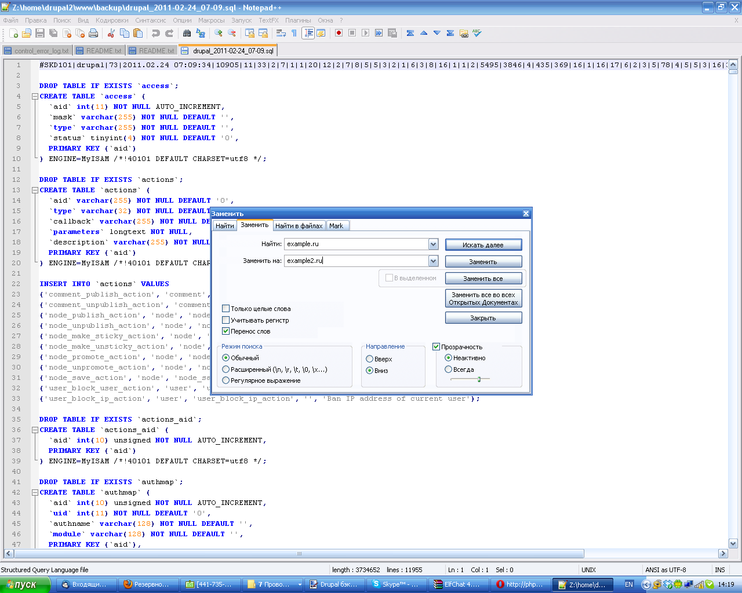The height and width of the screenshot is (593, 742).
Task: Click the Print toolbar icon
Action: click(x=93, y=34)
